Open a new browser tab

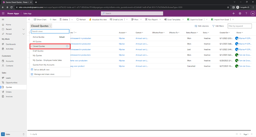coord(36,2)
